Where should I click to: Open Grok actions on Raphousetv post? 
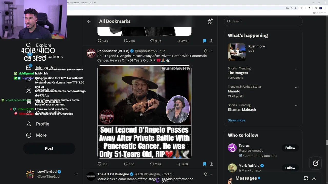(x=206, y=51)
